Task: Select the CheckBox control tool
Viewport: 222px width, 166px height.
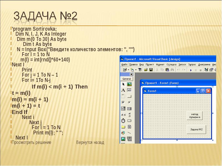Action: [x=123, y=102]
